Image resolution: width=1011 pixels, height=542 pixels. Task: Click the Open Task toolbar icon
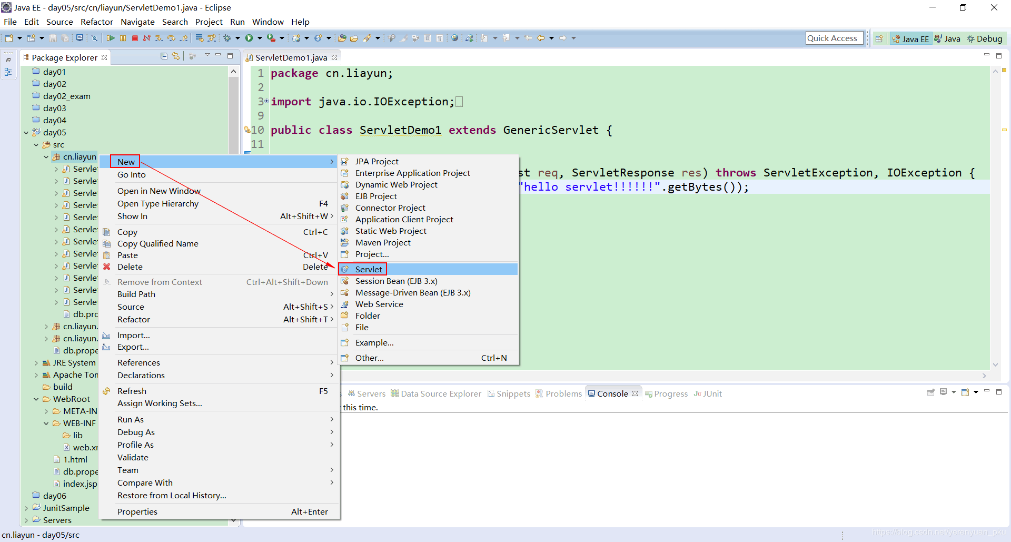tap(354, 38)
